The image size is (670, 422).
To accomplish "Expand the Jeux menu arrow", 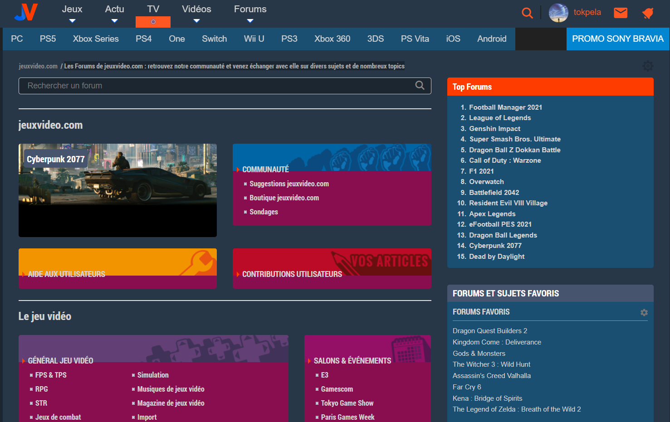I will [72, 21].
